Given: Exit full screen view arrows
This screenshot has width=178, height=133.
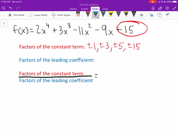Looking at the screenshot, I should coord(174,8).
